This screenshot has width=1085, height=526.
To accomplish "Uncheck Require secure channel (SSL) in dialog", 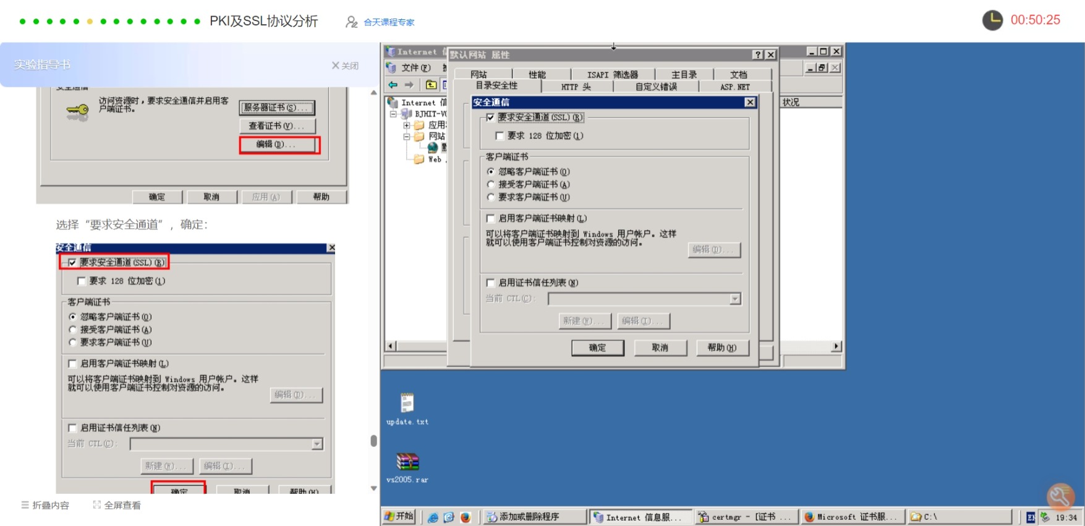I will point(490,117).
